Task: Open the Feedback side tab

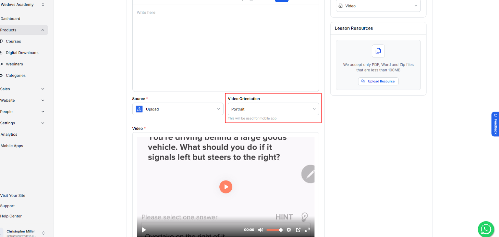Action: (x=495, y=124)
